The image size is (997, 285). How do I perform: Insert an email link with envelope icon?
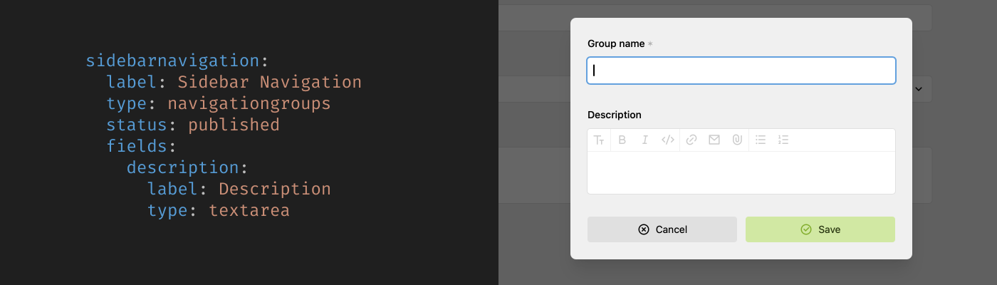[714, 140]
